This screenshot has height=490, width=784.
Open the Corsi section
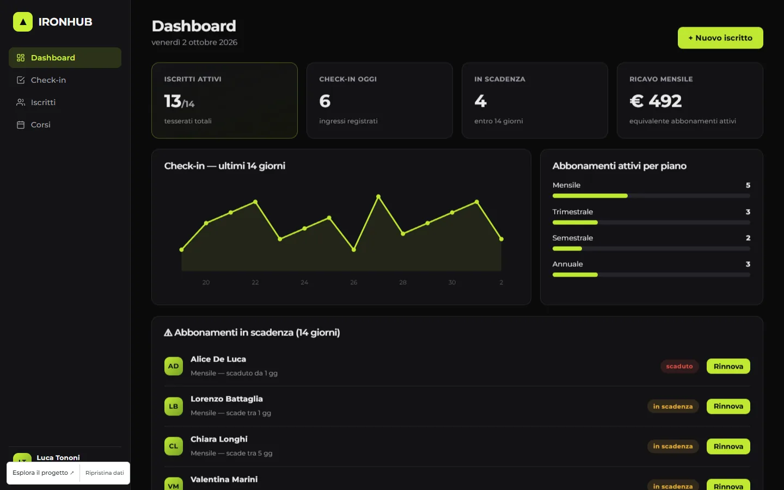(x=65, y=125)
